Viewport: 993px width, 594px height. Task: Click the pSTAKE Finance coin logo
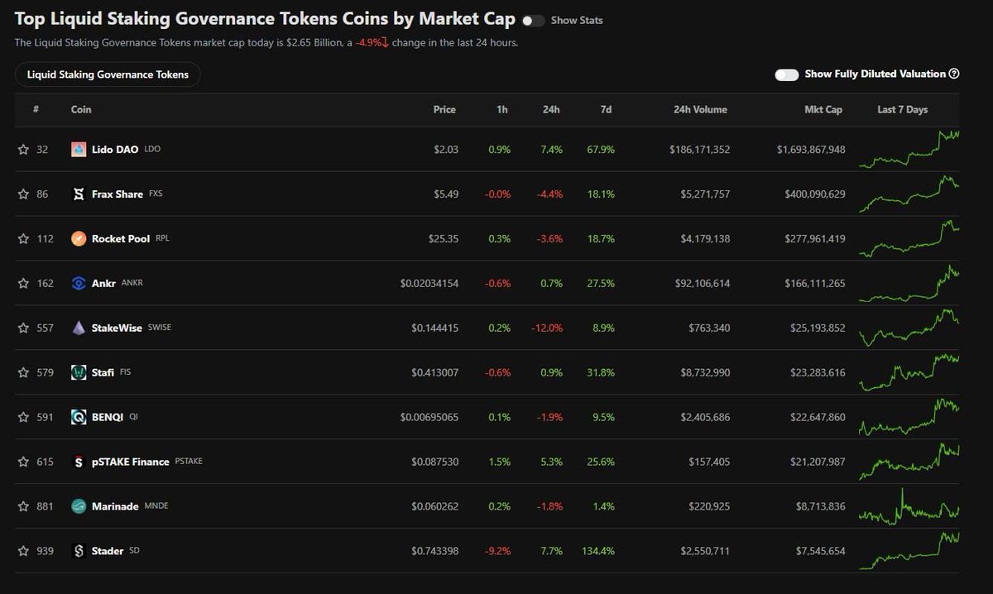(x=79, y=462)
